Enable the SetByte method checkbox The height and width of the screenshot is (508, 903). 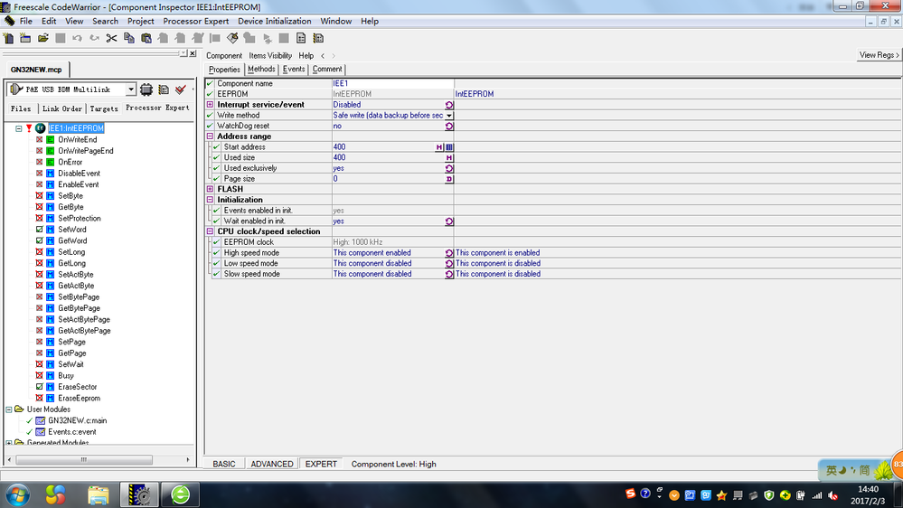pyautogui.click(x=39, y=196)
